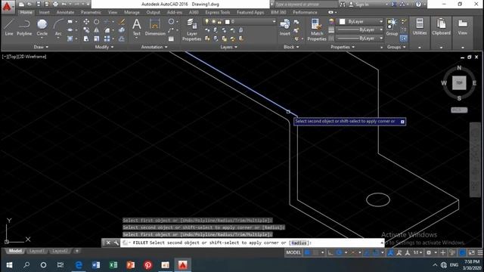
Task: Click the Array tool icon
Action: 107,39
